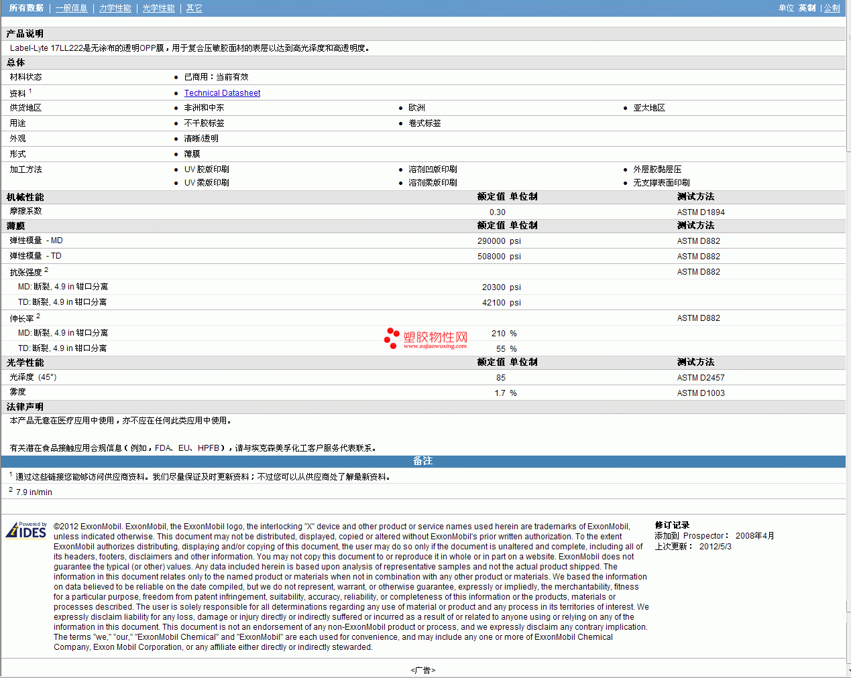
Task: Click the 42100 psi tensile value
Action: click(502, 303)
